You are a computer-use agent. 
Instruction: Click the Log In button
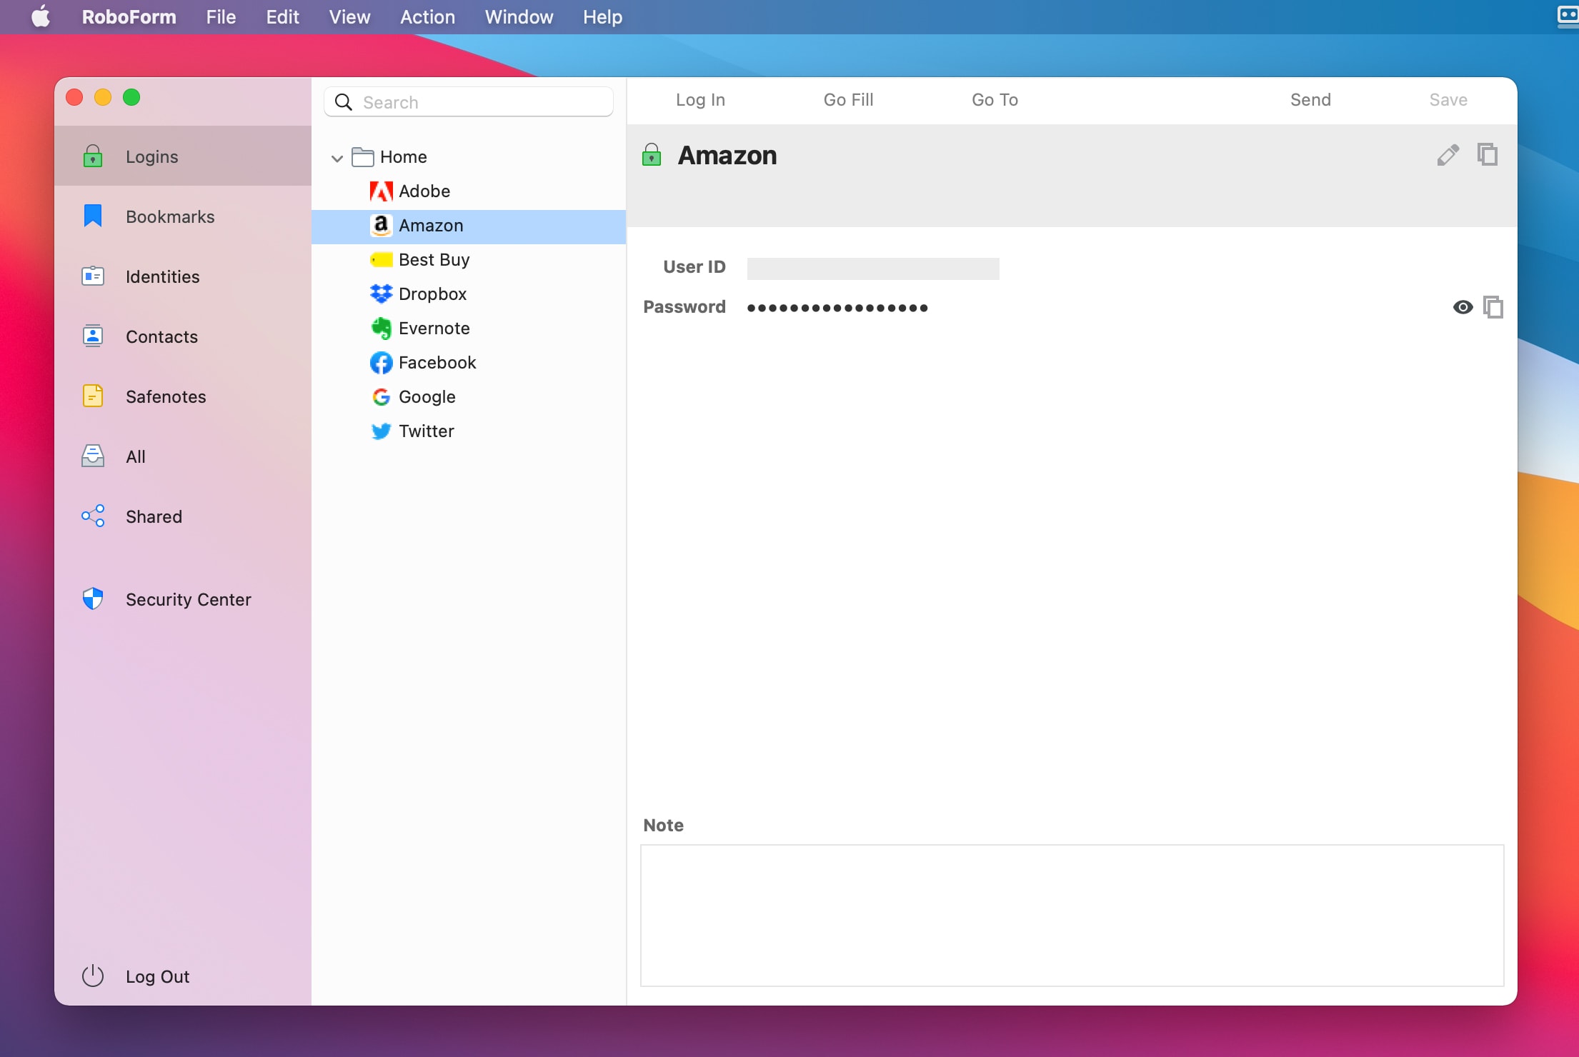700,100
